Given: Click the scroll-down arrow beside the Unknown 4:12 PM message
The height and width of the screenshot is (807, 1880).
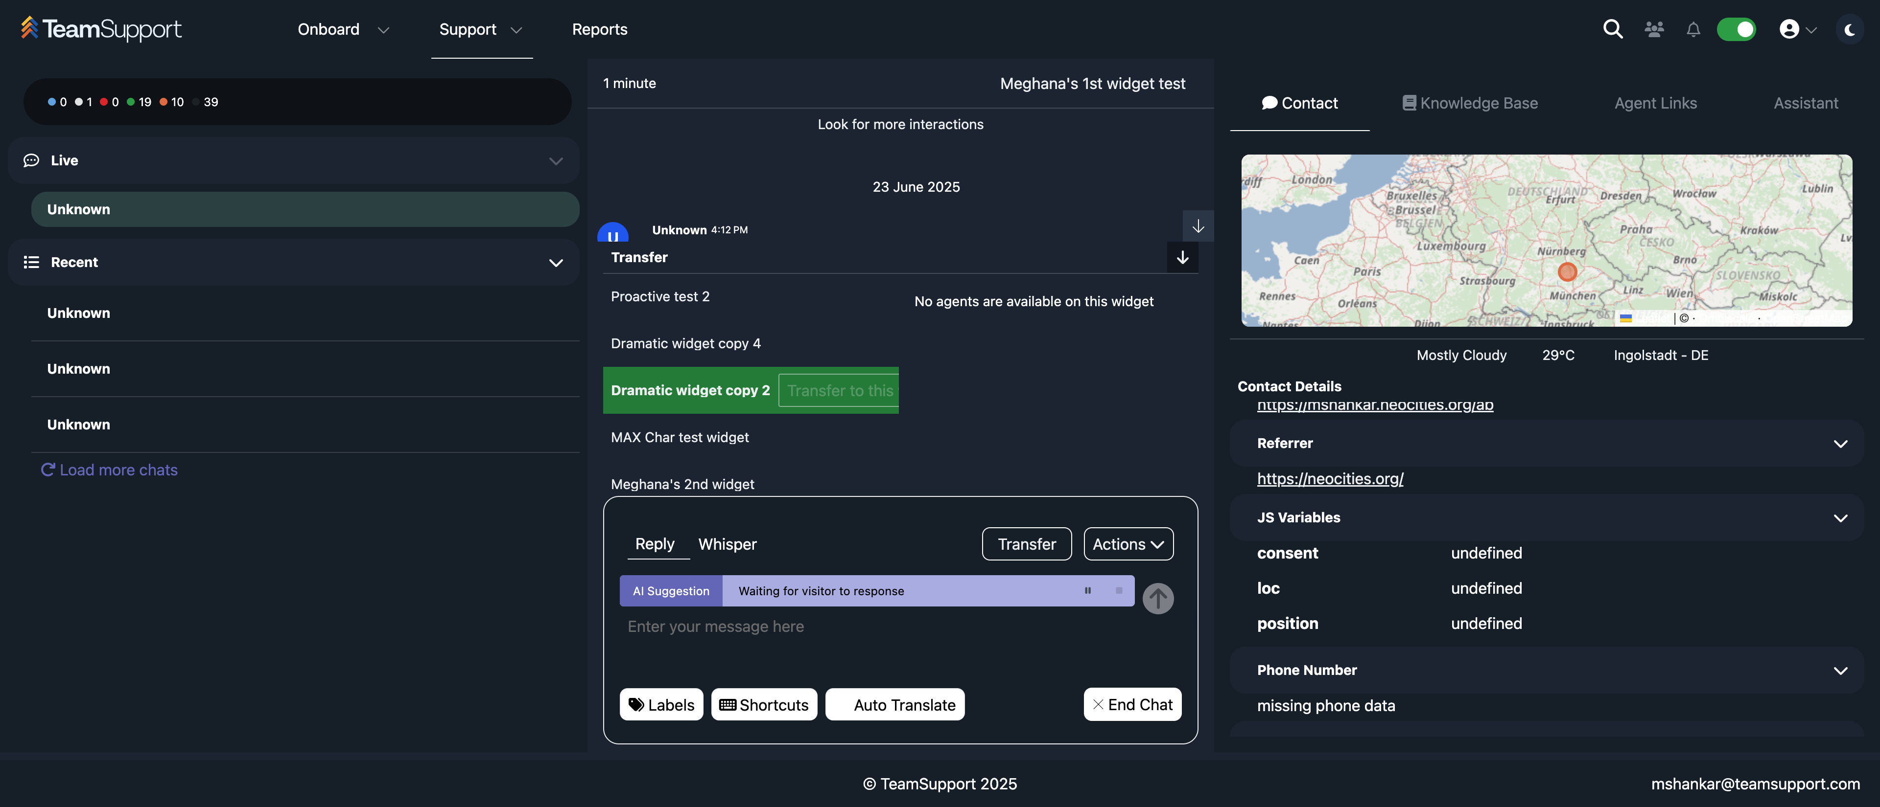Looking at the screenshot, I should pyautogui.click(x=1198, y=226).
